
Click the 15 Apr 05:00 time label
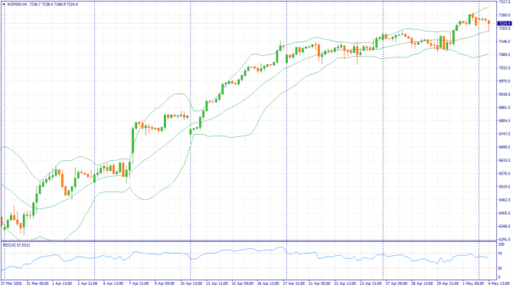[242, 283]
